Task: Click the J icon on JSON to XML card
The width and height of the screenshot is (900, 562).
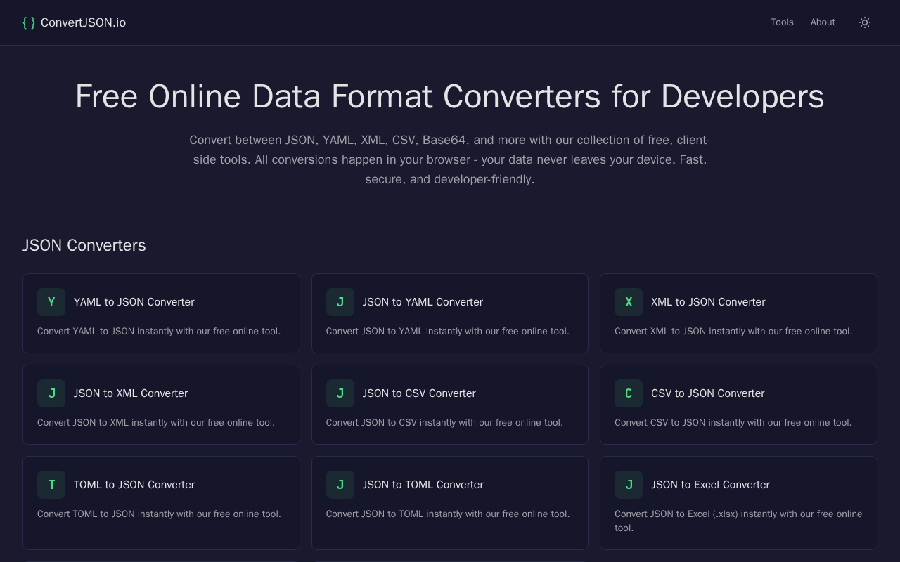Action: coord(51,393)
